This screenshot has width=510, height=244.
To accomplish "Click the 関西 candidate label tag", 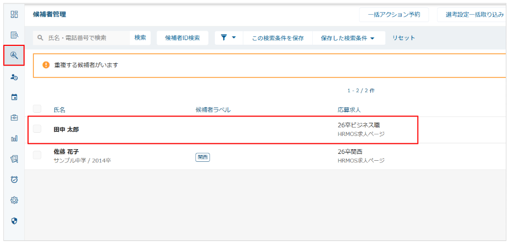I will point(202,157).
